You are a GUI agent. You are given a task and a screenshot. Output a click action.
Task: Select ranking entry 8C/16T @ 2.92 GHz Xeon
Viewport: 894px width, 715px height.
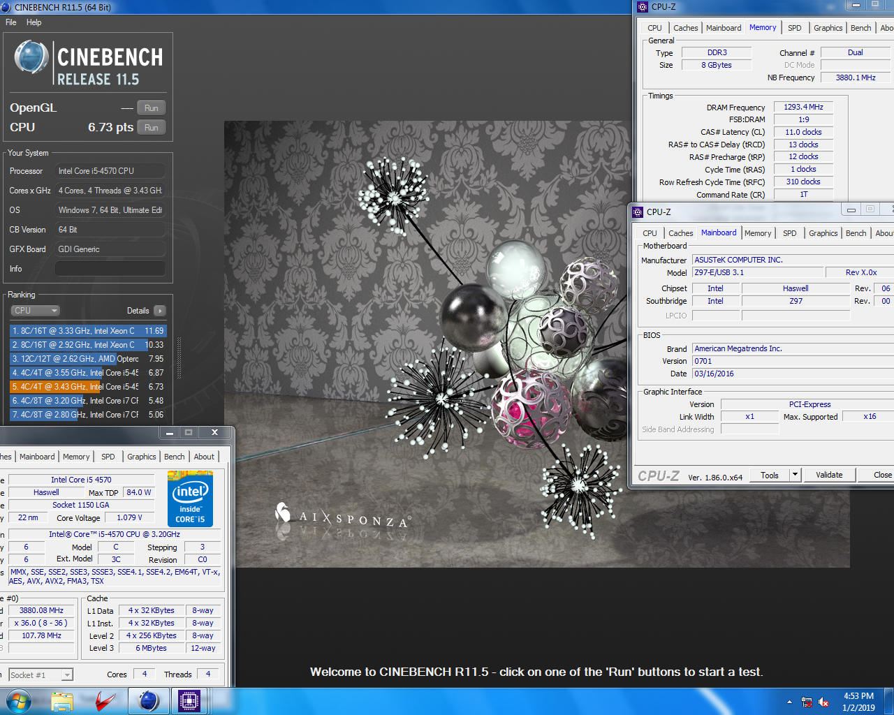click(88, 345)
